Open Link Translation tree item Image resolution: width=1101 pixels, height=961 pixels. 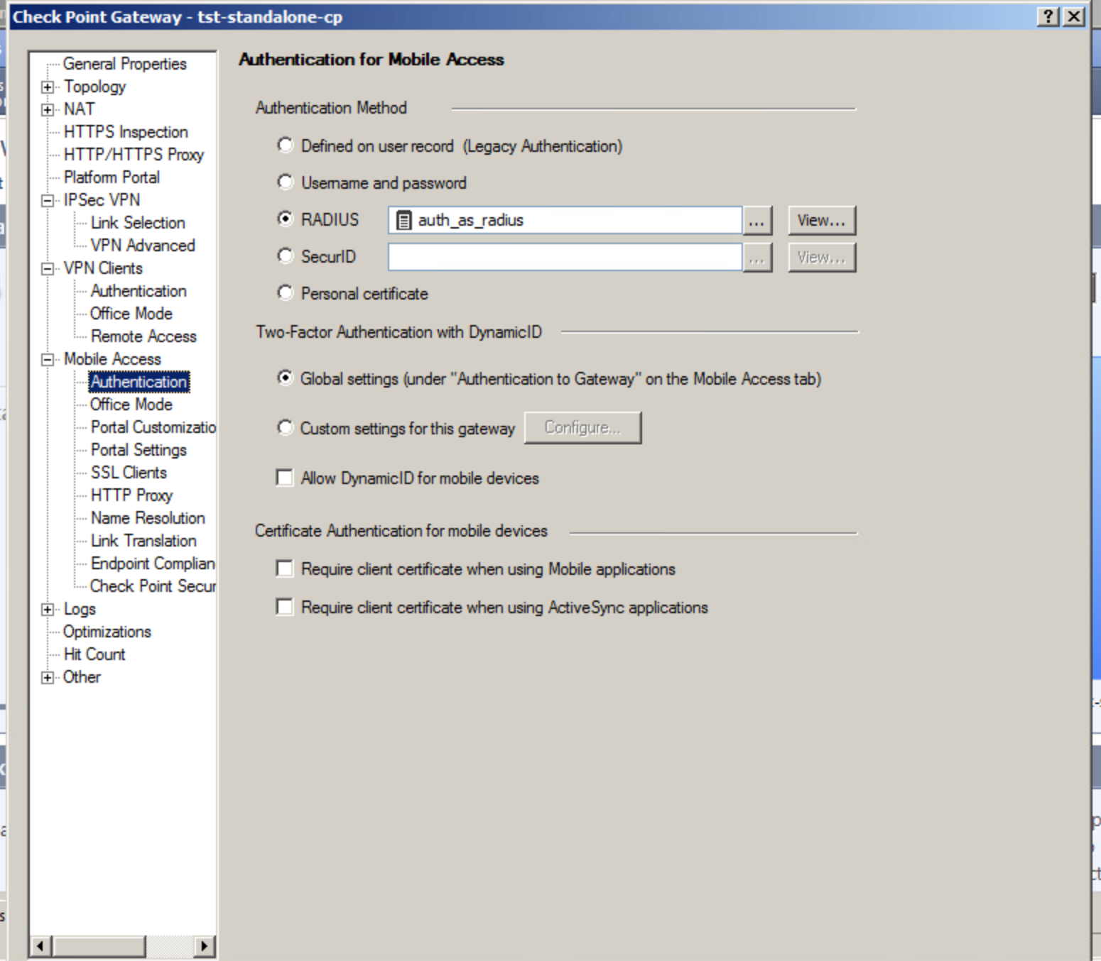coord(143,541)
